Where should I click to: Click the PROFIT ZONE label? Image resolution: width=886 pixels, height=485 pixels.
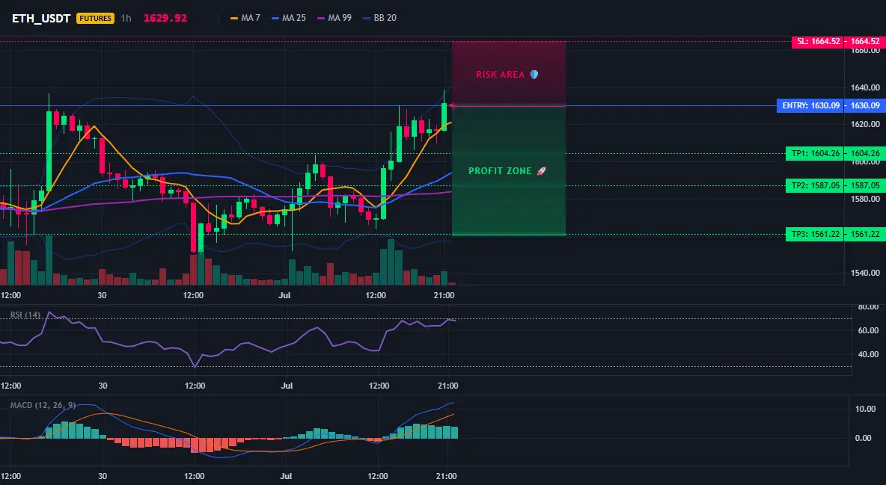(x=500, y=171)
